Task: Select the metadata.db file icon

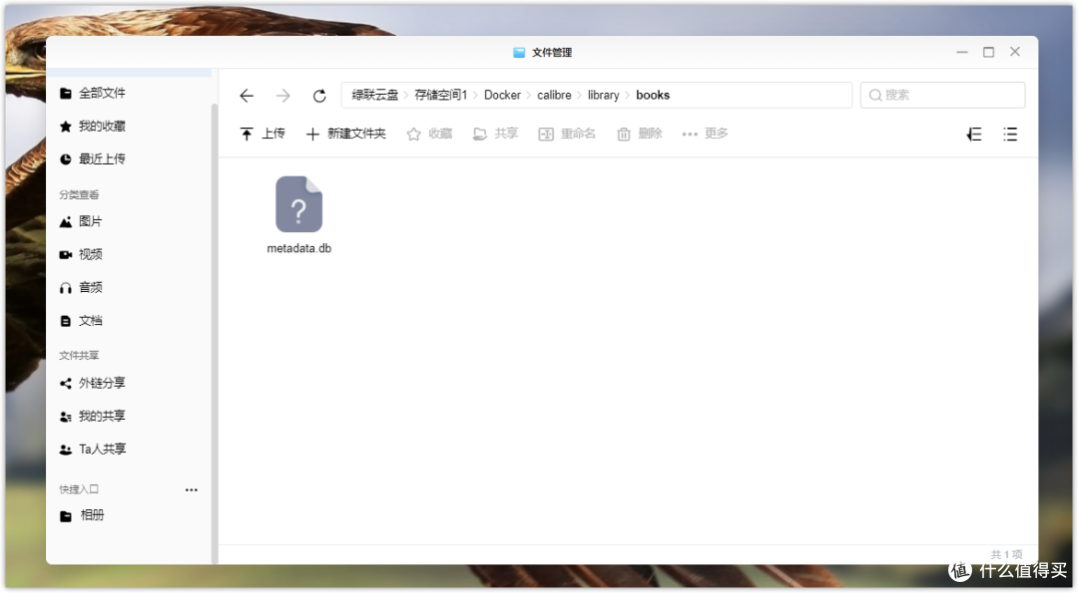Action: point(299,204)
